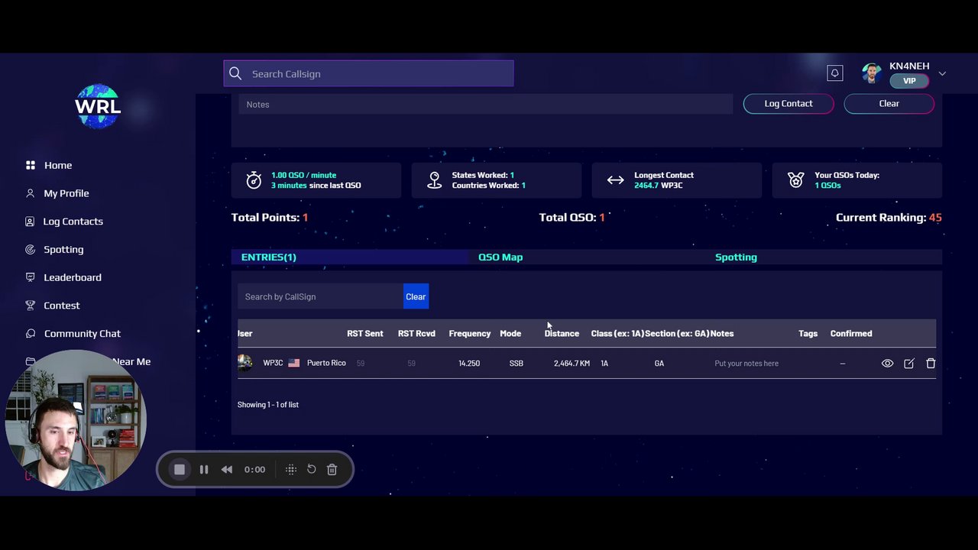Click the Clear button beside Log Contact
This screenshot has height=550, width=978.
pos(889,103)
